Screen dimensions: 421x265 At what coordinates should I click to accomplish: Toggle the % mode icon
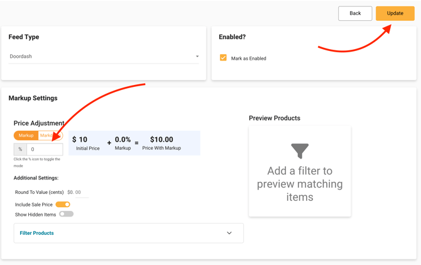(x=20, y=149)
